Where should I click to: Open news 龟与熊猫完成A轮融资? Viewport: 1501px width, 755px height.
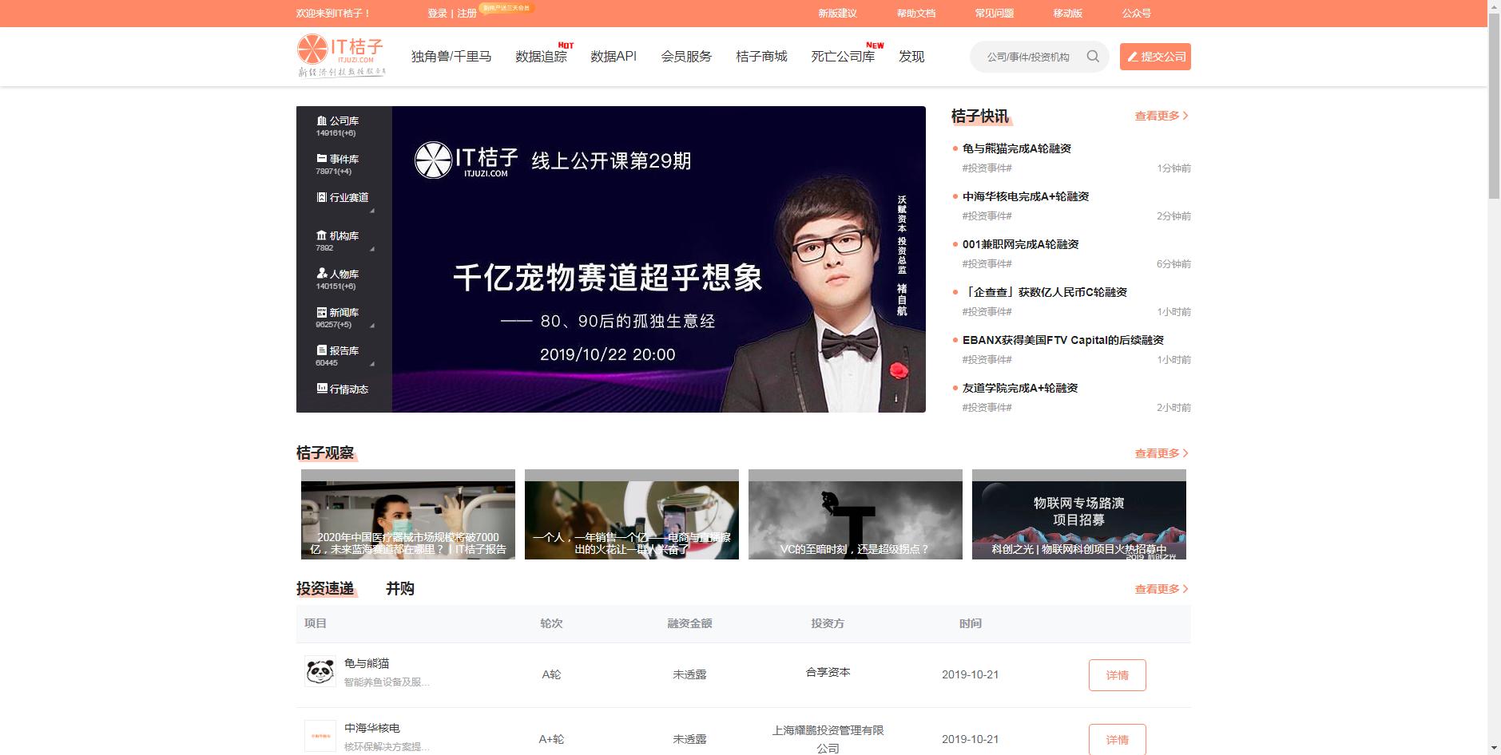tap(1017, 148)
